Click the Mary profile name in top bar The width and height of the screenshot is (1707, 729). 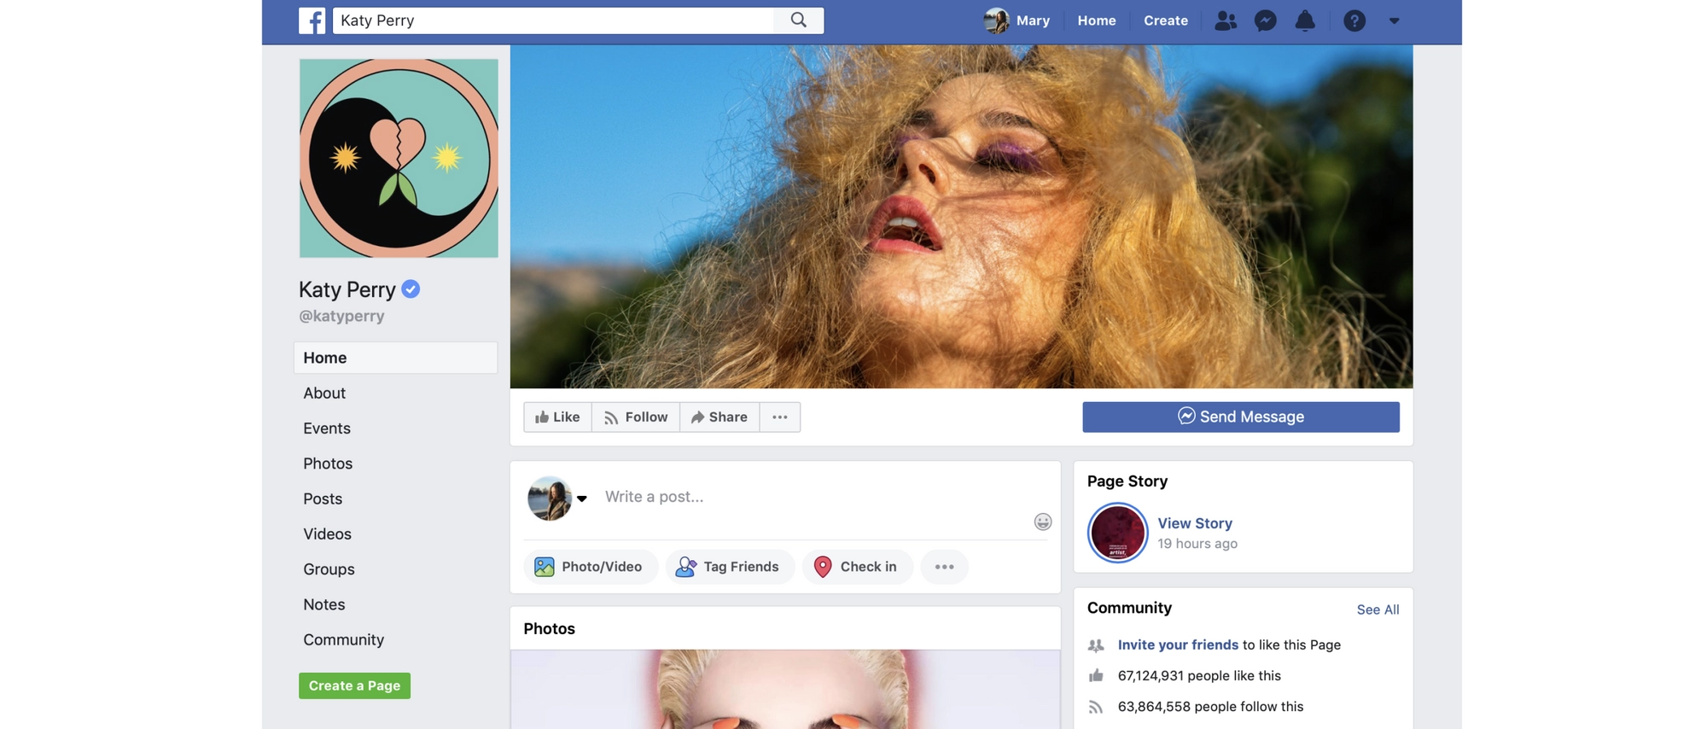point(1033,20)
